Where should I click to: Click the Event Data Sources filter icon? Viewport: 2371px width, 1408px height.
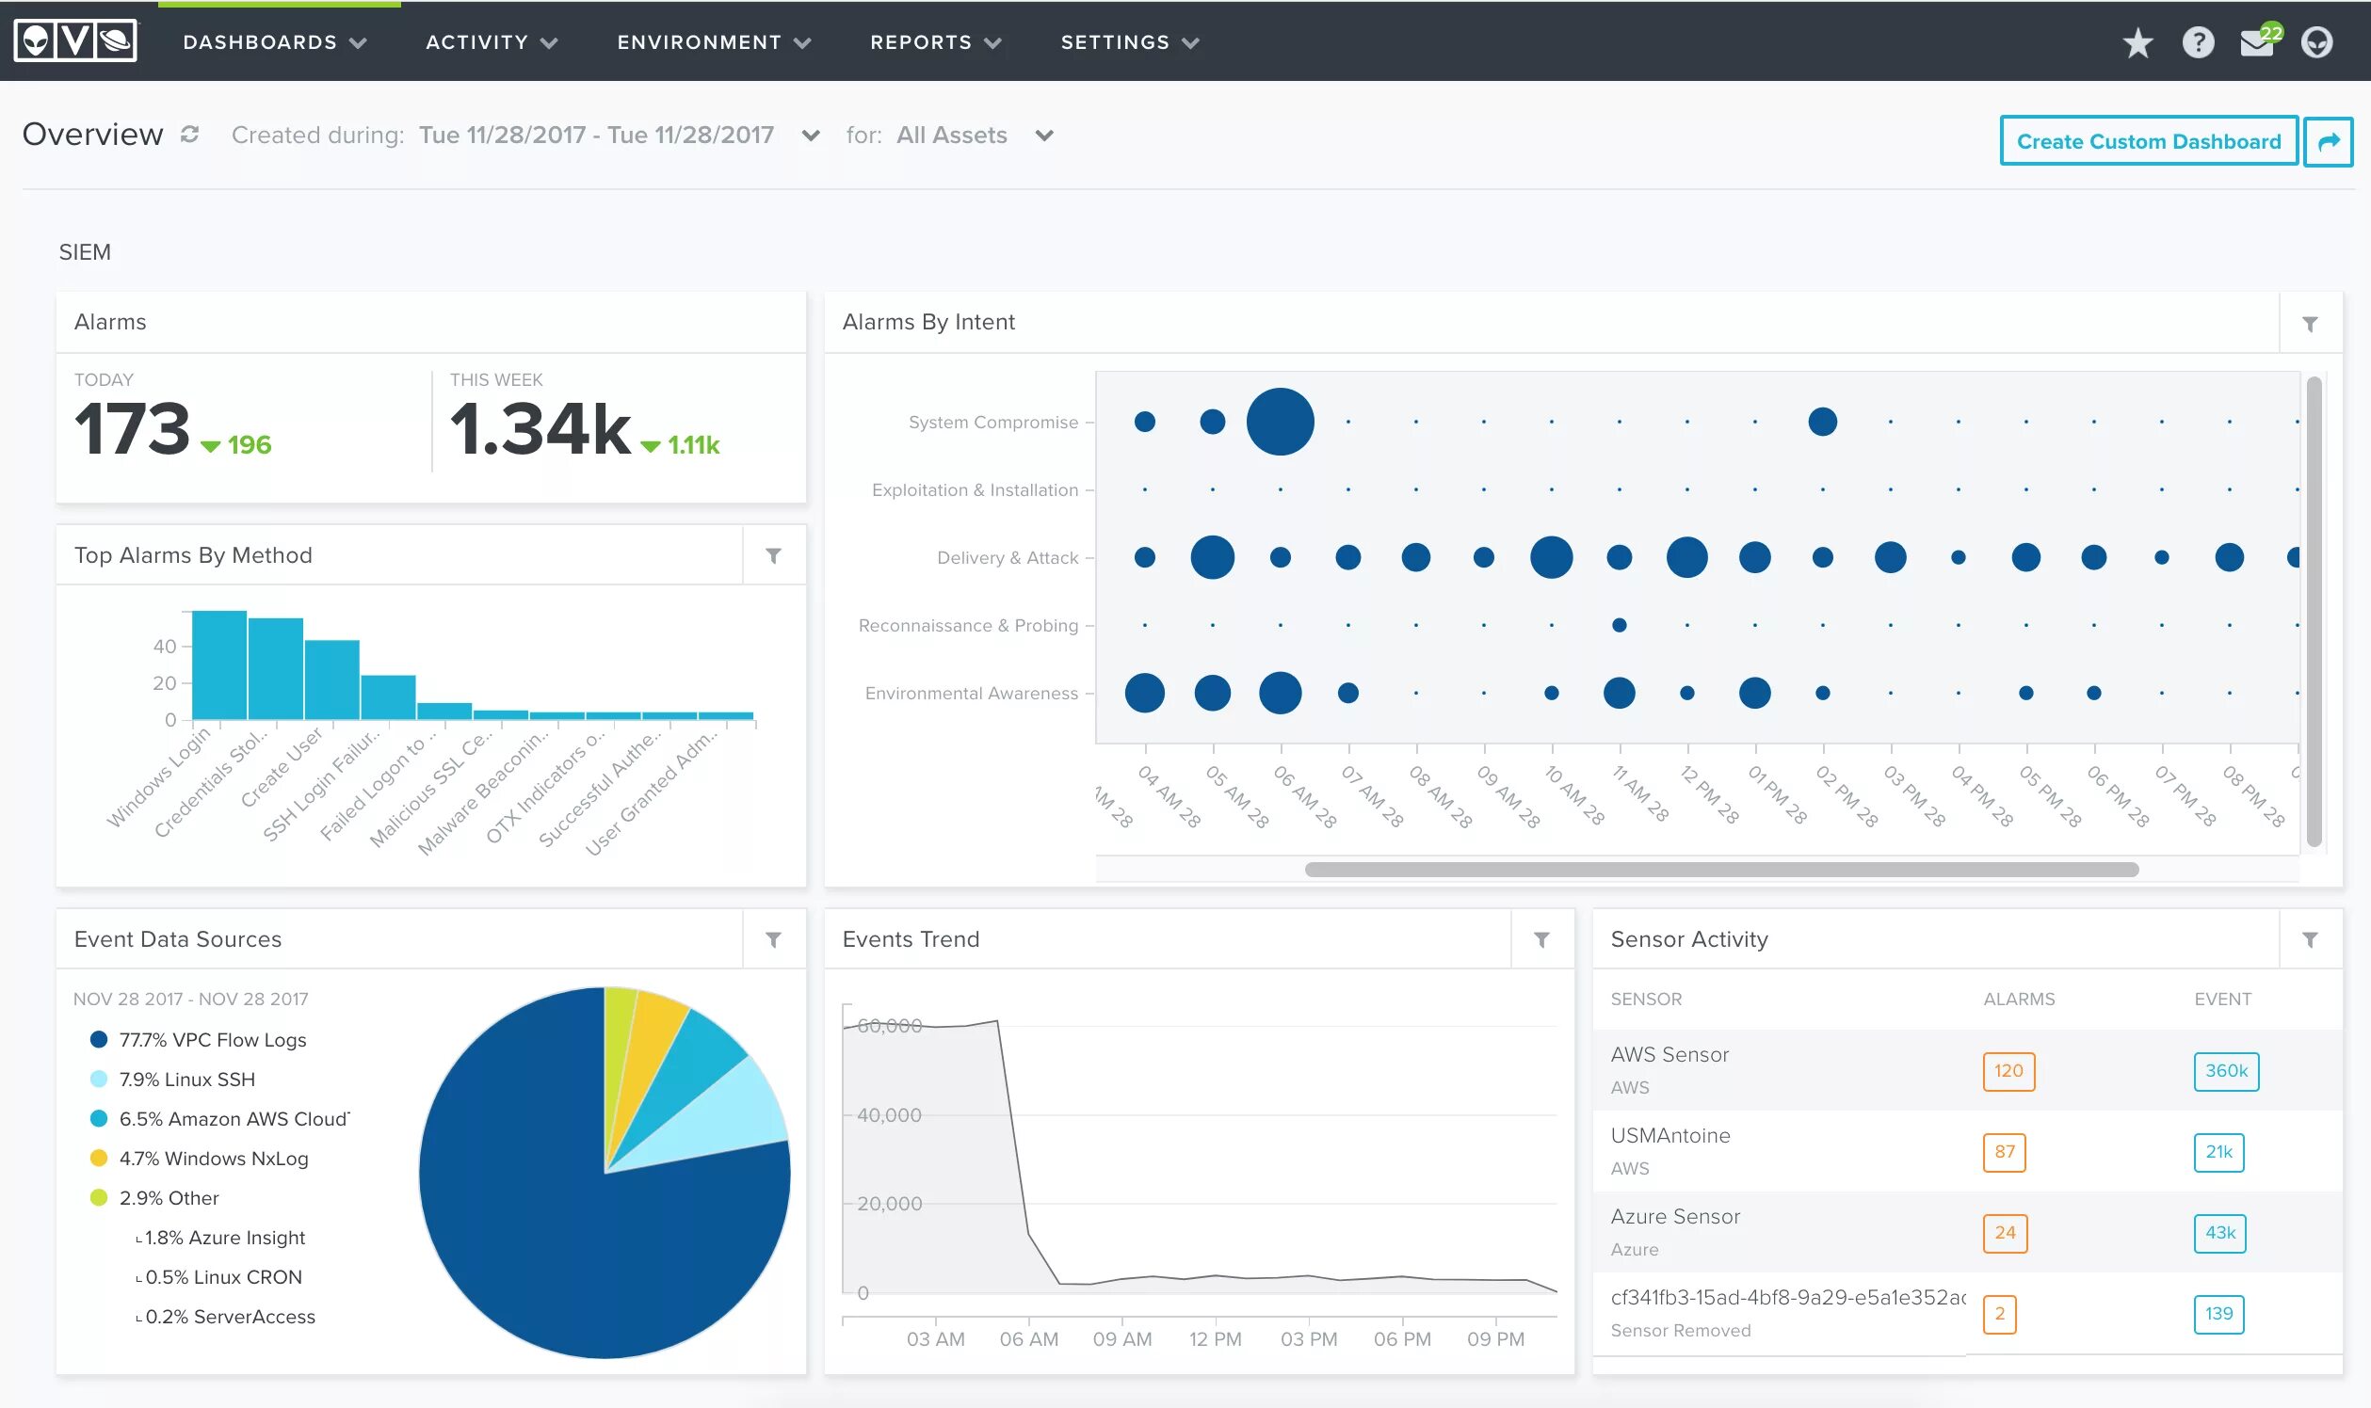[774, 939]
